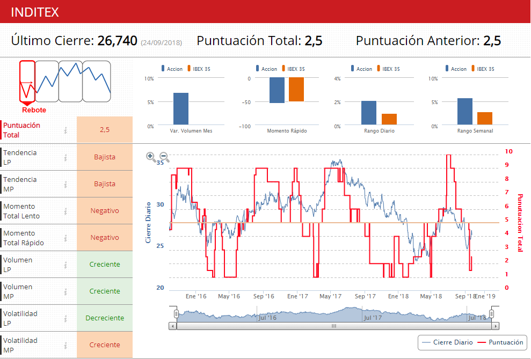Toggle Accion in Momento Rápido legend

coord(266,69)
